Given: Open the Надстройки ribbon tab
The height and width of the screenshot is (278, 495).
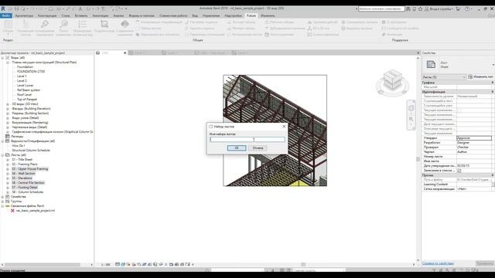Looking at the screenshot, I should 234,15.
